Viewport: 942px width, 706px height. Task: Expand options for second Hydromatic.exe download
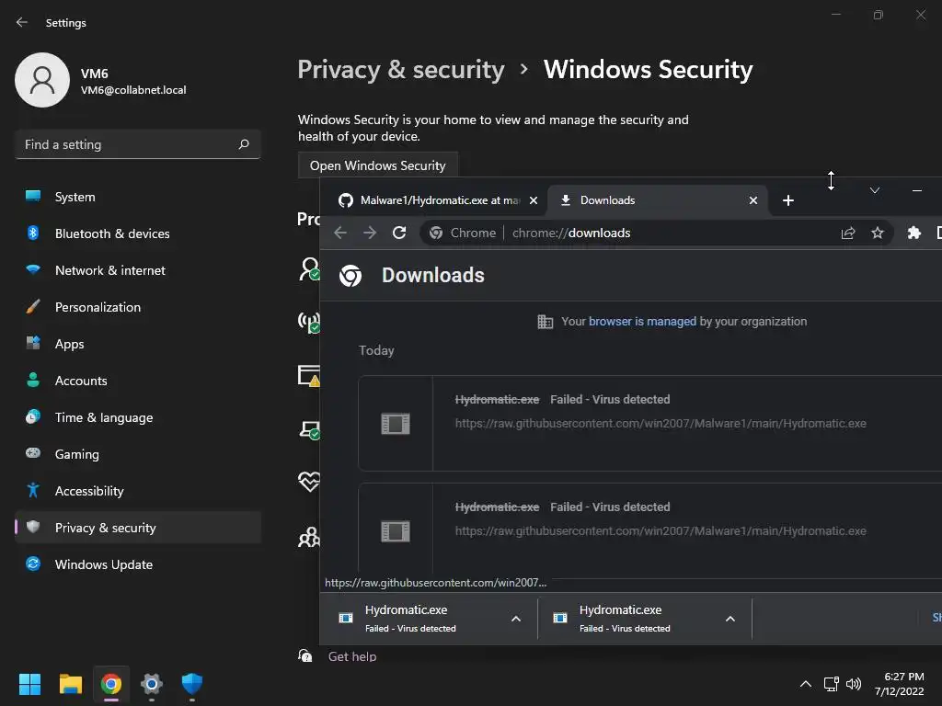point(730,619)
